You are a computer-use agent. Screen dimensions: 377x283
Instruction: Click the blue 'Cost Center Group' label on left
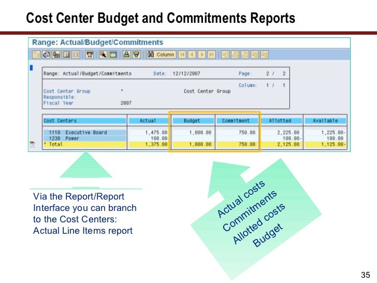(67, 91)
